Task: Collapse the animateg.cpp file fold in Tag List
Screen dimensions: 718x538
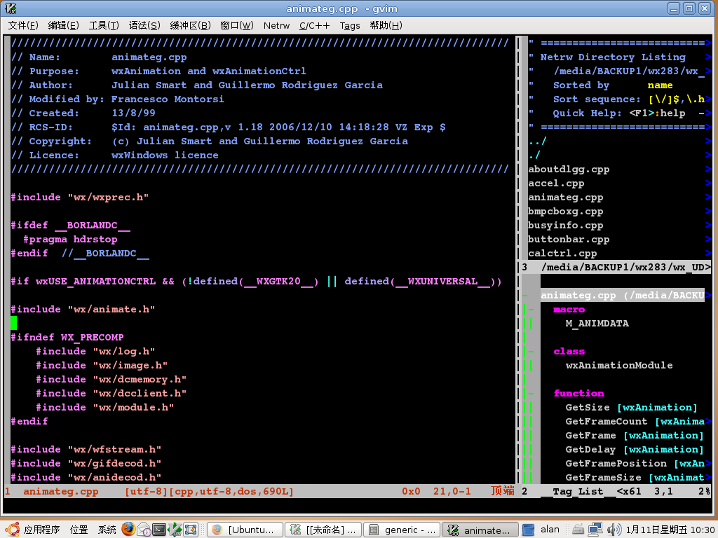Action: (524, 296)
